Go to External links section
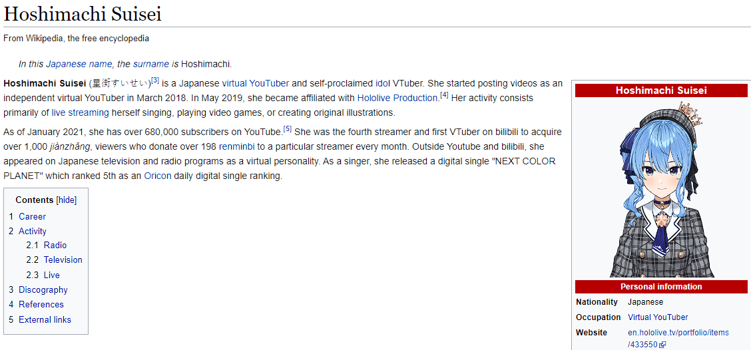Image resolution: width=751 pixels, height=350 pixels. (x=45, y=320)
